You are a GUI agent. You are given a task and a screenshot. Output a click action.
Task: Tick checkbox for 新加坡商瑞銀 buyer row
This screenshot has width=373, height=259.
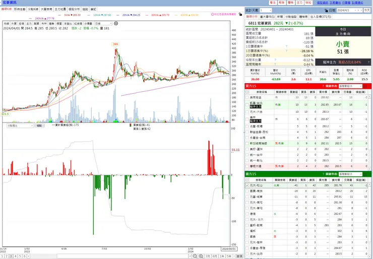(247, 144)
